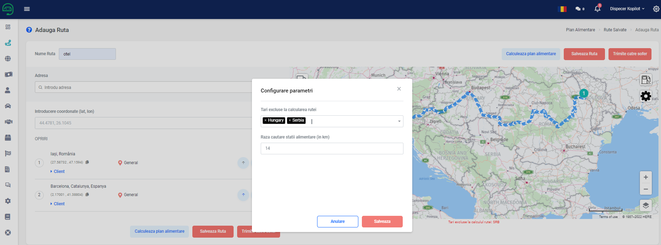
Task: Open the hamburger menu in top bar
Action: click(27, 9)
